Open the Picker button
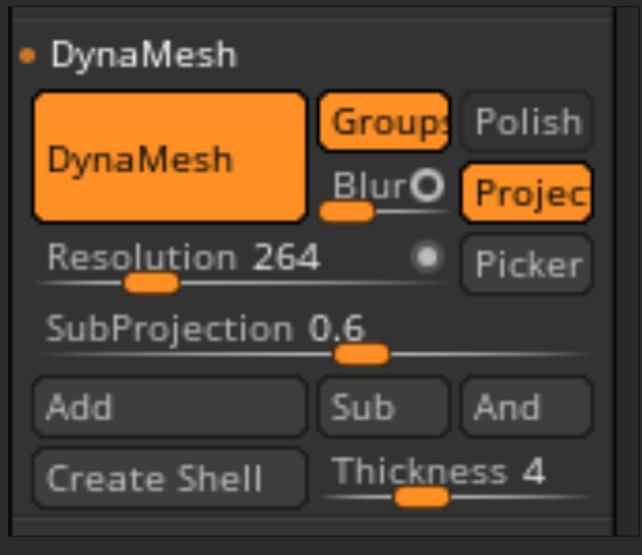Screen dimensions: 642x555 pyautogui.click(x=527, y=264)
